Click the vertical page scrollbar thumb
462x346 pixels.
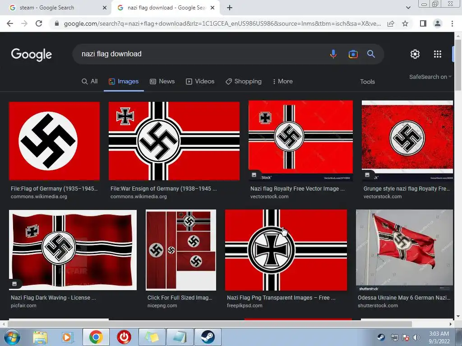[458, 65]
